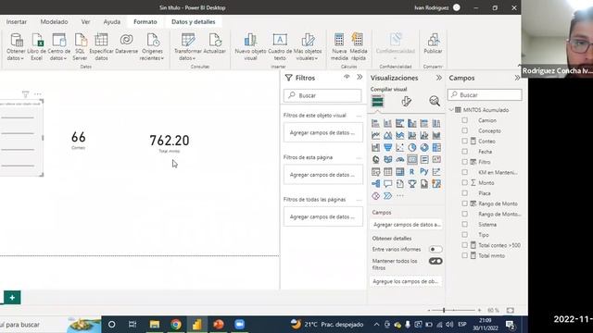Viewport: 593px width, 333px height.
Task: Adjust the zoom slider handle
Action: (444, 310)
